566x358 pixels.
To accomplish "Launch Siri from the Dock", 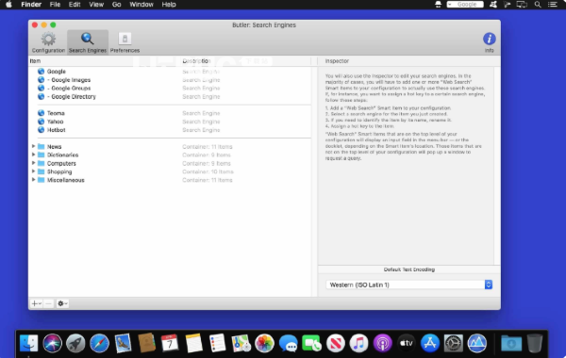I will 52,343.
